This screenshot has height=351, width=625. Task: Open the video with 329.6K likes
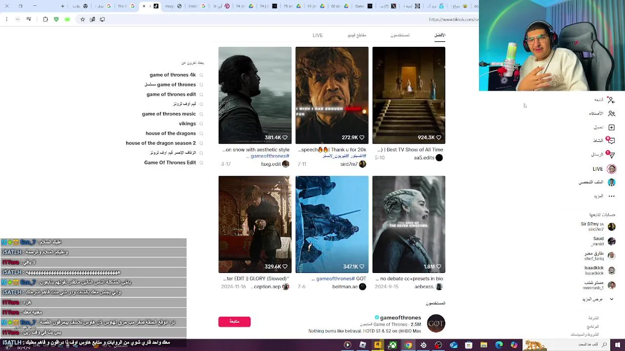point(255,224)
